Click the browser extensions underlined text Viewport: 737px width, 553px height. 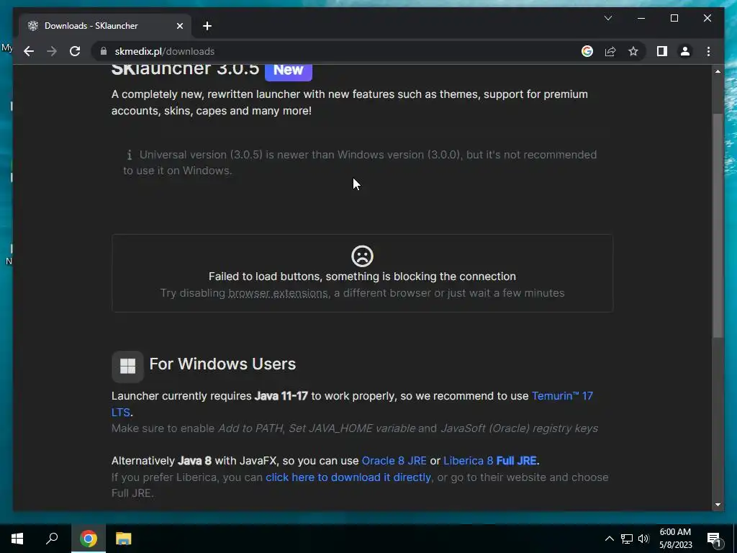pos(278,293)
